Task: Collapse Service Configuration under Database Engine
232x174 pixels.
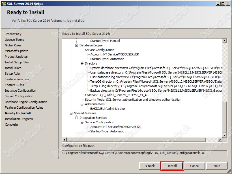Action: click(82, 50)
